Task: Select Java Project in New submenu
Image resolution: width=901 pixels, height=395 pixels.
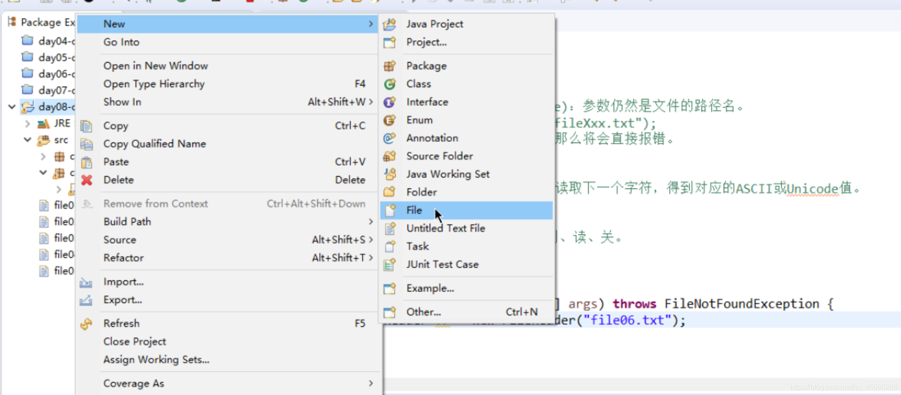Action: (x=435, y=24)
